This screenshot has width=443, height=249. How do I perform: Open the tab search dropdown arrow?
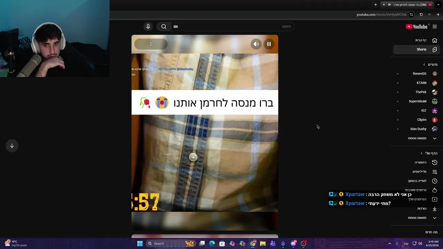click(x=438, y=5)
